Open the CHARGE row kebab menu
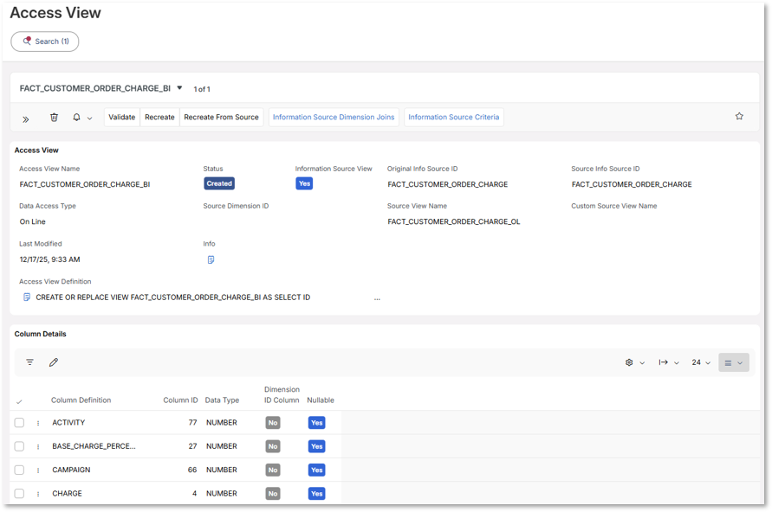 [x=38, y=494]
